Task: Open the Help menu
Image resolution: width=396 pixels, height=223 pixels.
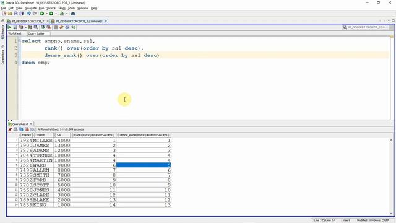Action: 94,8
